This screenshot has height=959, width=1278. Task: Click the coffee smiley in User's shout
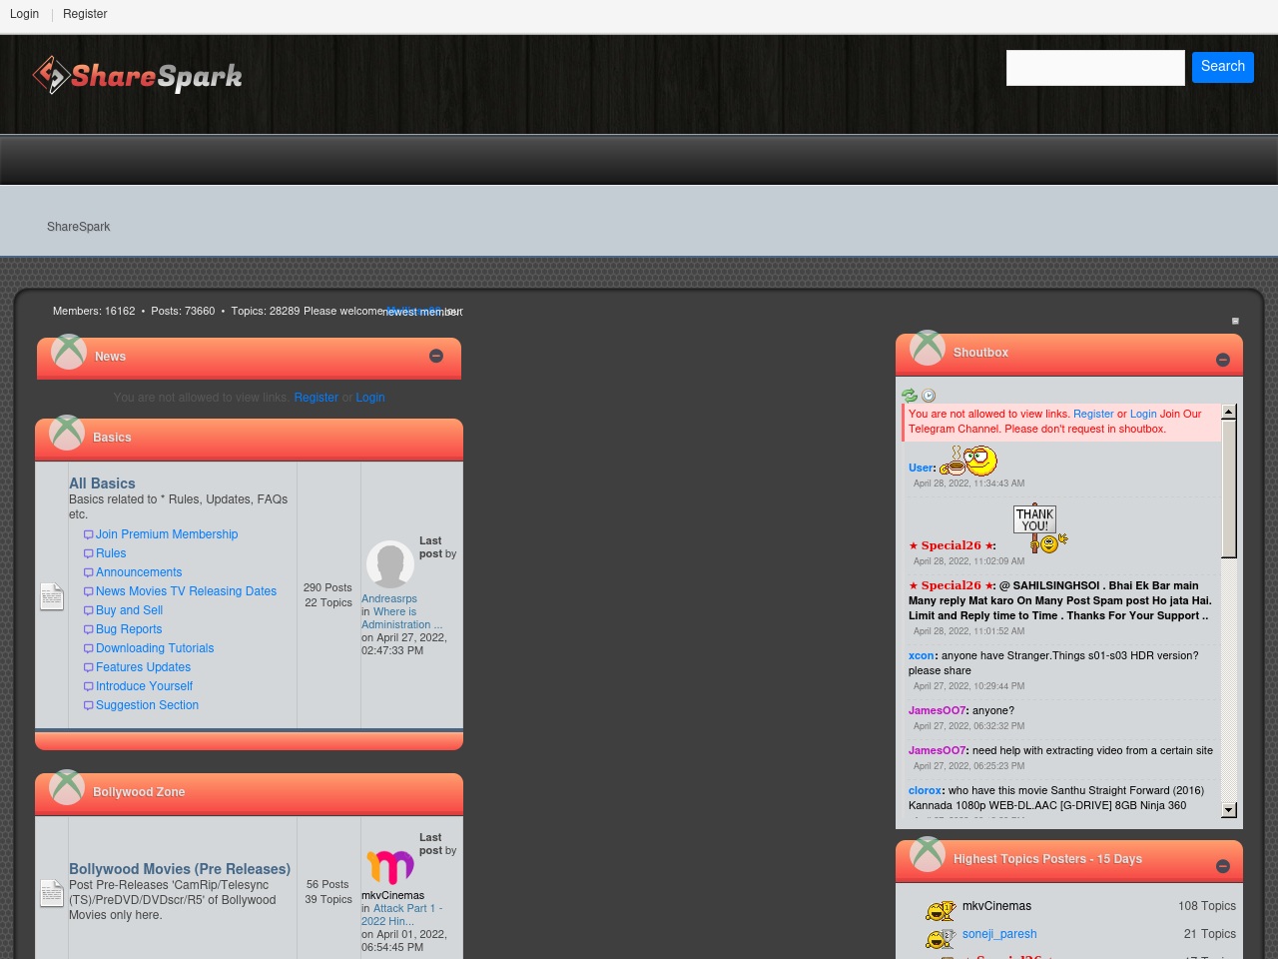pyautogui.click(x=968, y=461)
